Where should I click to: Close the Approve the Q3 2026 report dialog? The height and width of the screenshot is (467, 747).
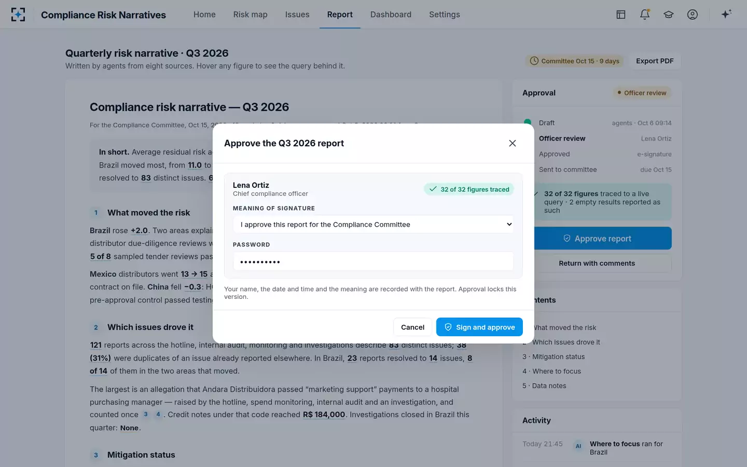tap(513, 143)
